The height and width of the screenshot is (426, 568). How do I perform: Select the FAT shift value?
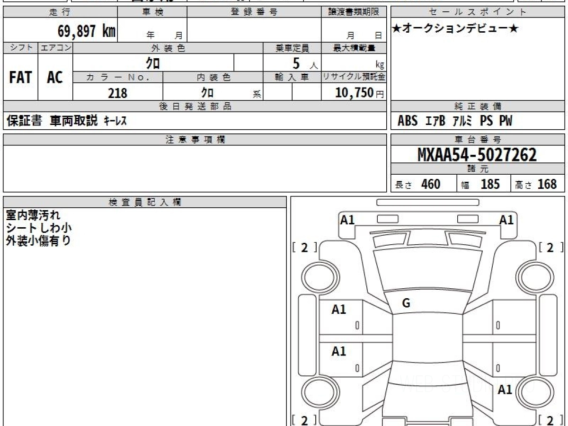coord(20,78)
